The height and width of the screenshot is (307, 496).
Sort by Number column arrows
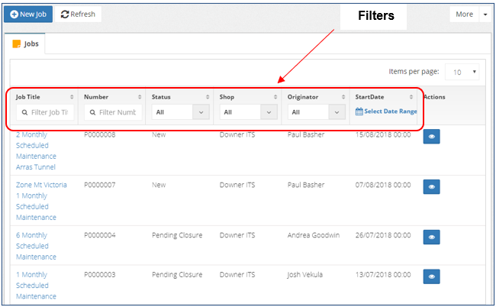coord(140,97)
